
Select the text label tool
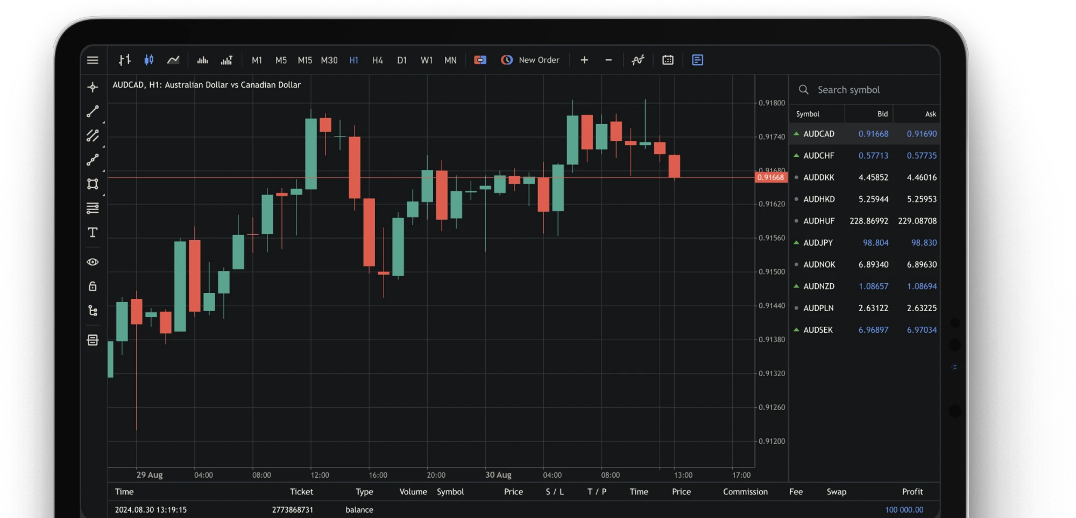[x=93, y=232]
